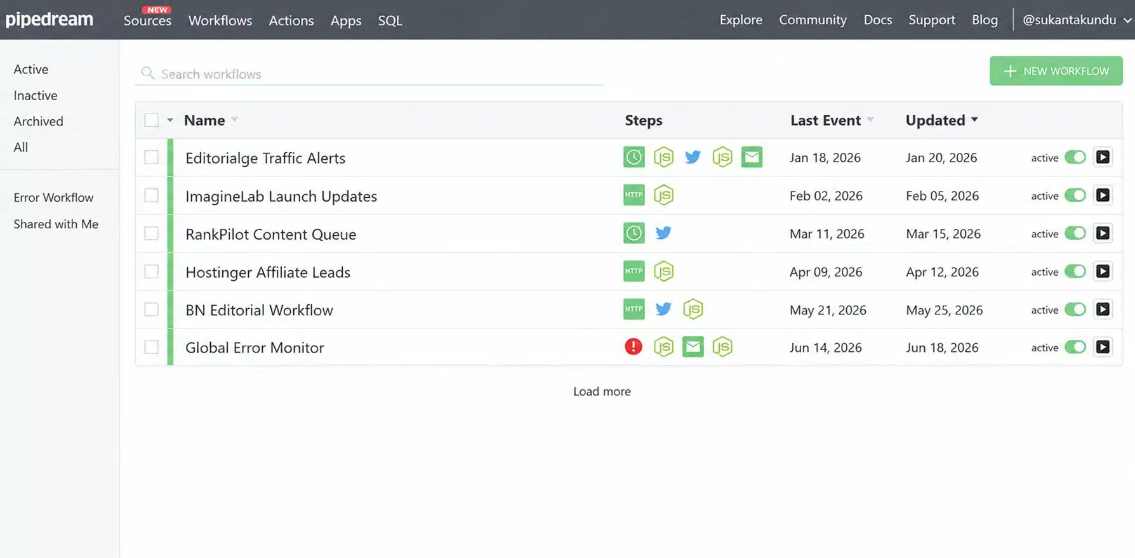The width and height of the screenshot is (1135, 558).
Task: Sort workflows by the Last Event column
Action: click(x=832, y=120)
